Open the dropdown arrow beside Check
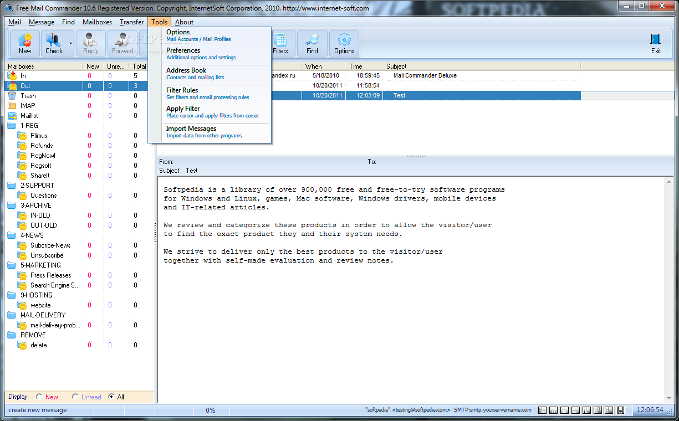The height and width of the screenshot is (421, 679). pos(70,43)
